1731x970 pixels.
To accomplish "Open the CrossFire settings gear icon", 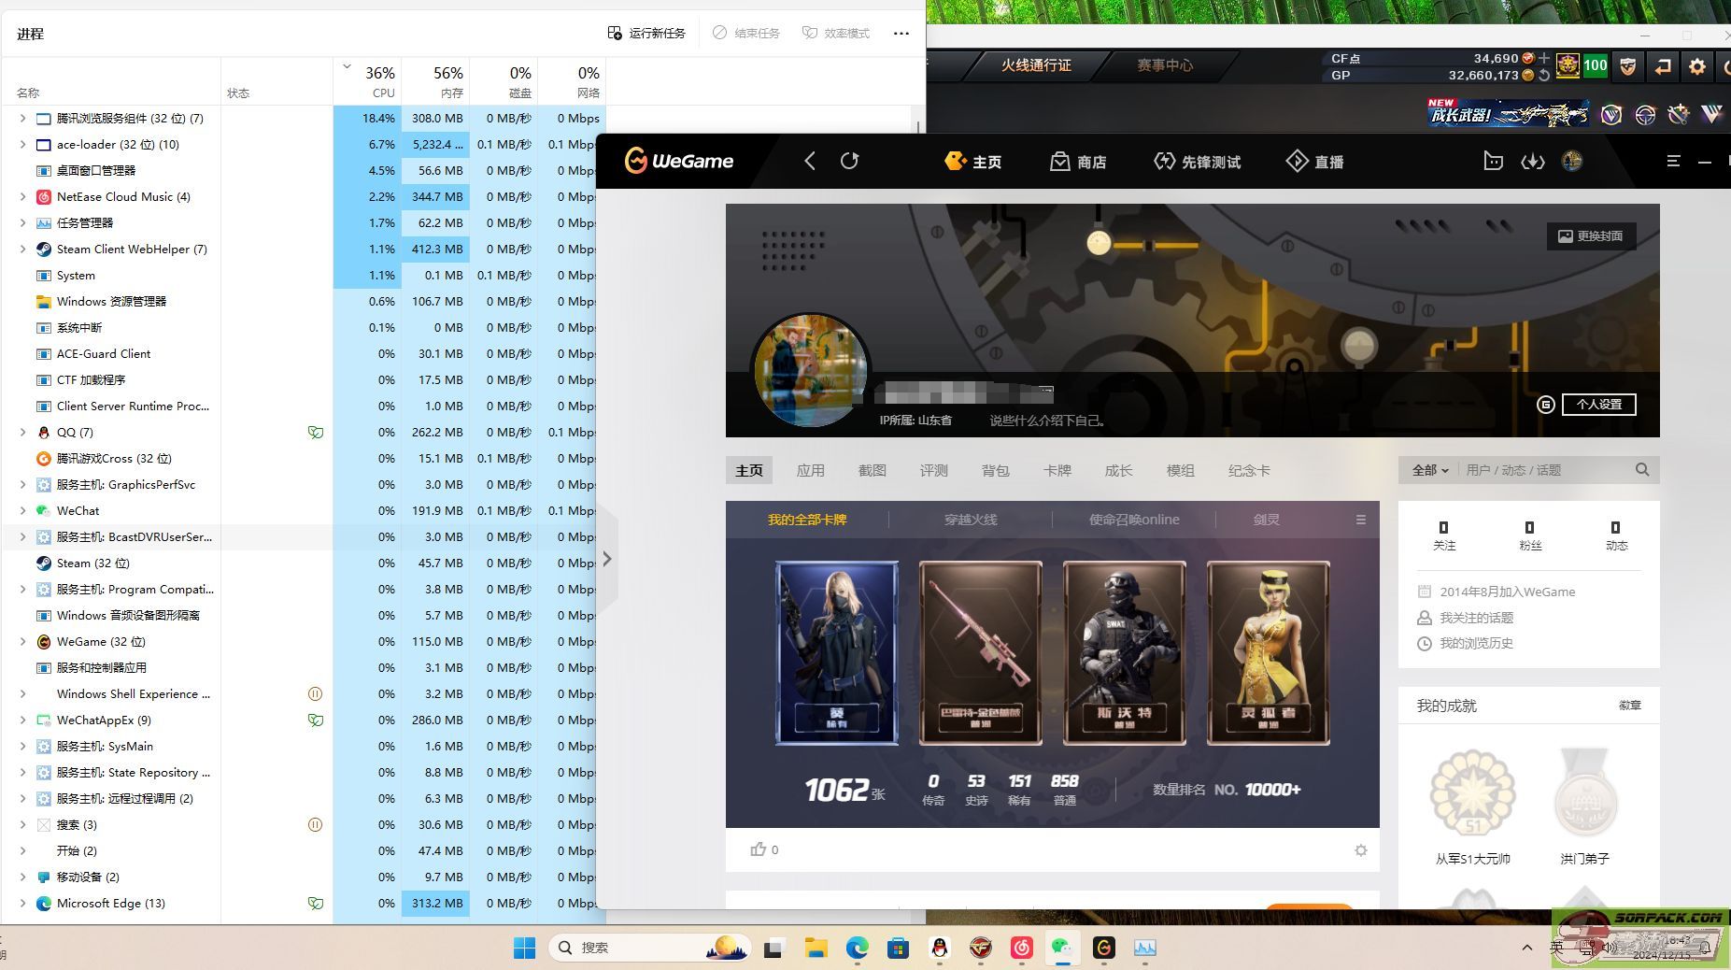I will click(x=1696, y=66).
